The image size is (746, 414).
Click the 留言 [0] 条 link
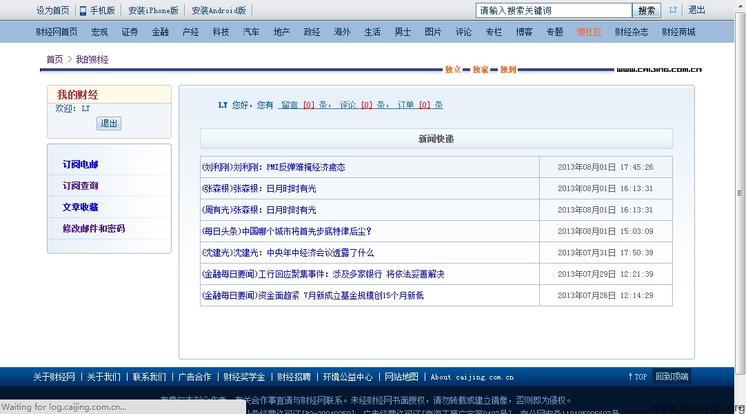point(305,105)
